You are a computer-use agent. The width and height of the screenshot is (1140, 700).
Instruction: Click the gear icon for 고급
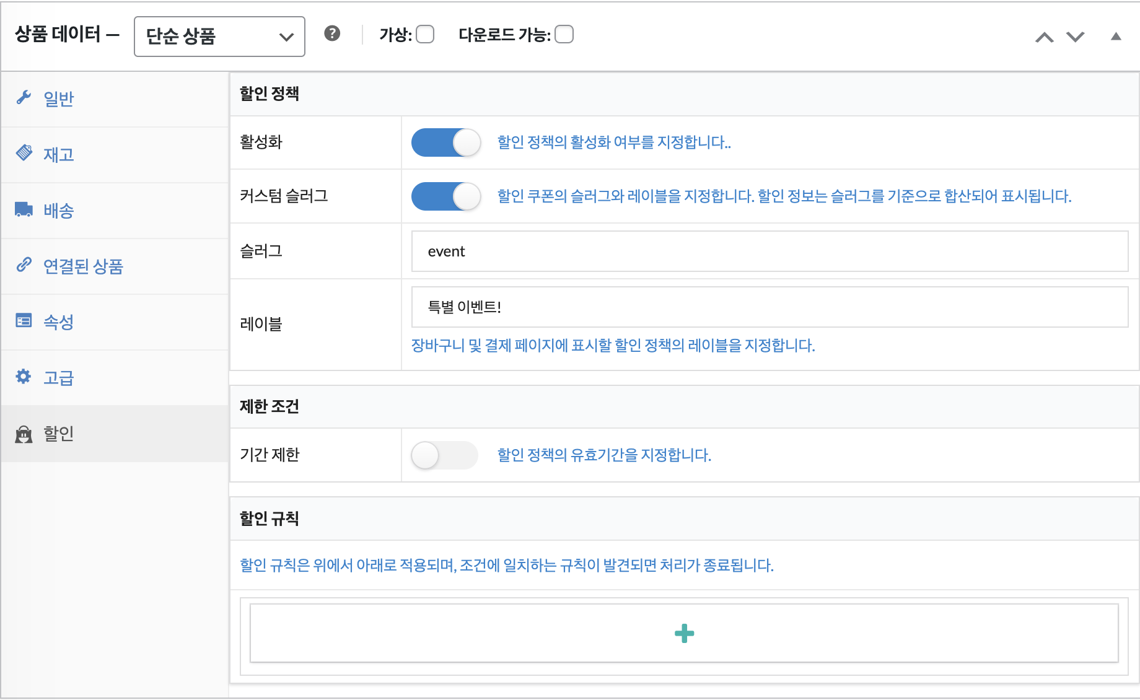[x=24, y=377]
